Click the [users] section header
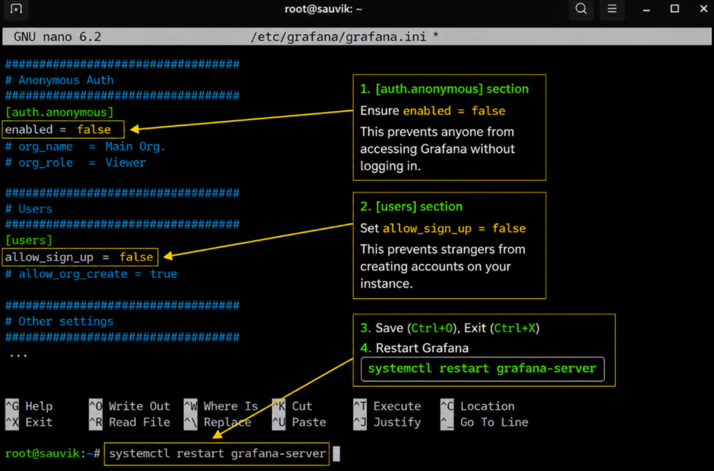This screenshot has width=714, height=471. (29, 241)
